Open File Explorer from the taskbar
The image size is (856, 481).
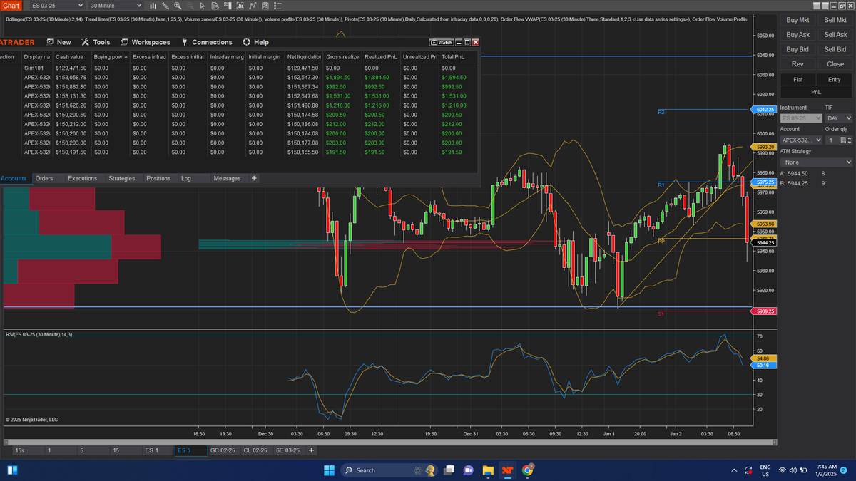488,470
